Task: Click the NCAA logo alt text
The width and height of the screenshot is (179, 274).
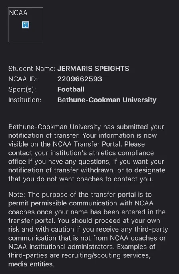Action: click(18, 13)
